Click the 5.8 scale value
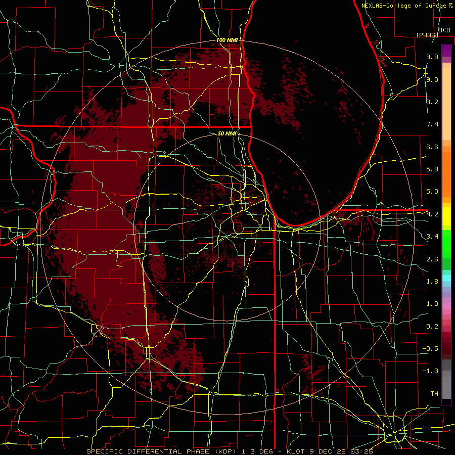 coord(432,169)
